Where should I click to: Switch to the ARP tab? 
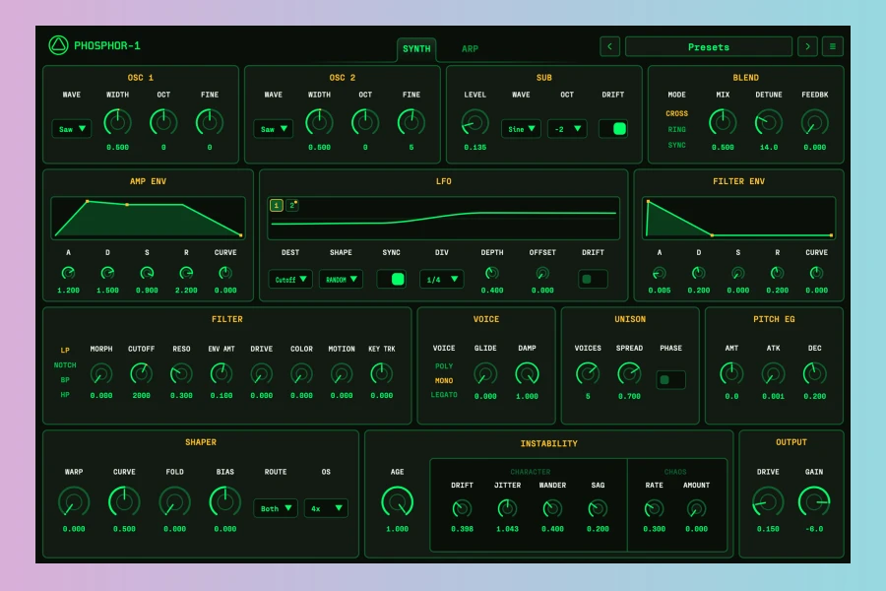pos(470,49)
